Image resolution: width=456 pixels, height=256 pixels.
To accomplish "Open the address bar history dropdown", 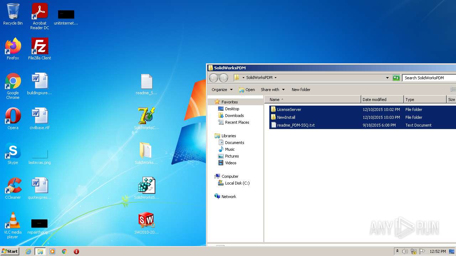I will (x=387, y=78).
